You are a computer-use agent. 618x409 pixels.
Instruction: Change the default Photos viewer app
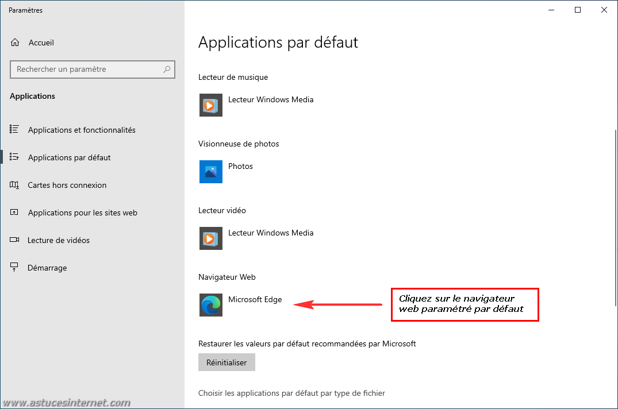tap(227, 172)
